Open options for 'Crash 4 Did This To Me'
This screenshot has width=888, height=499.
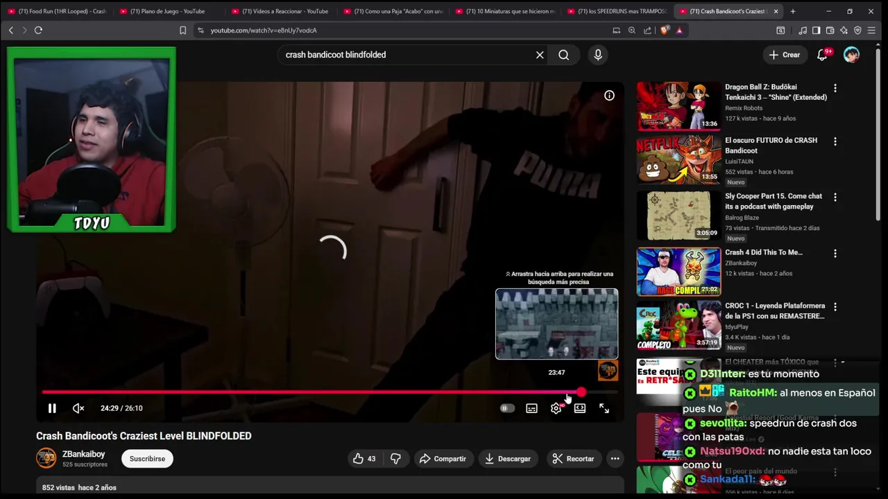(x=835, y=254)
